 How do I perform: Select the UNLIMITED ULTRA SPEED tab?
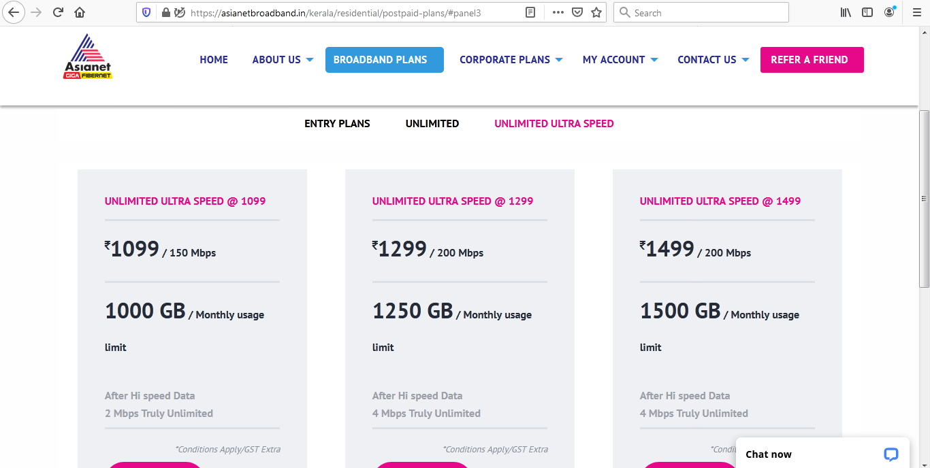click(x=554, y=124)
